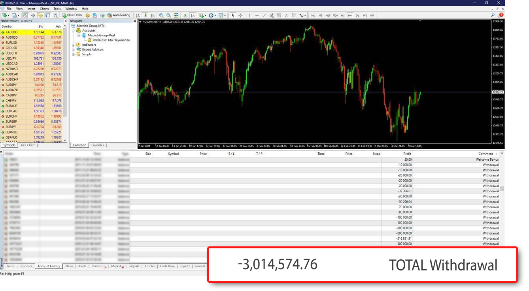
Task: Open the Periods clock dropdown
Action: click(x=212, y=15)
